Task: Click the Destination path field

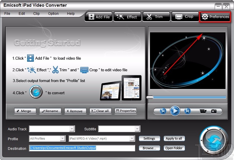Action: pos(82,148)
